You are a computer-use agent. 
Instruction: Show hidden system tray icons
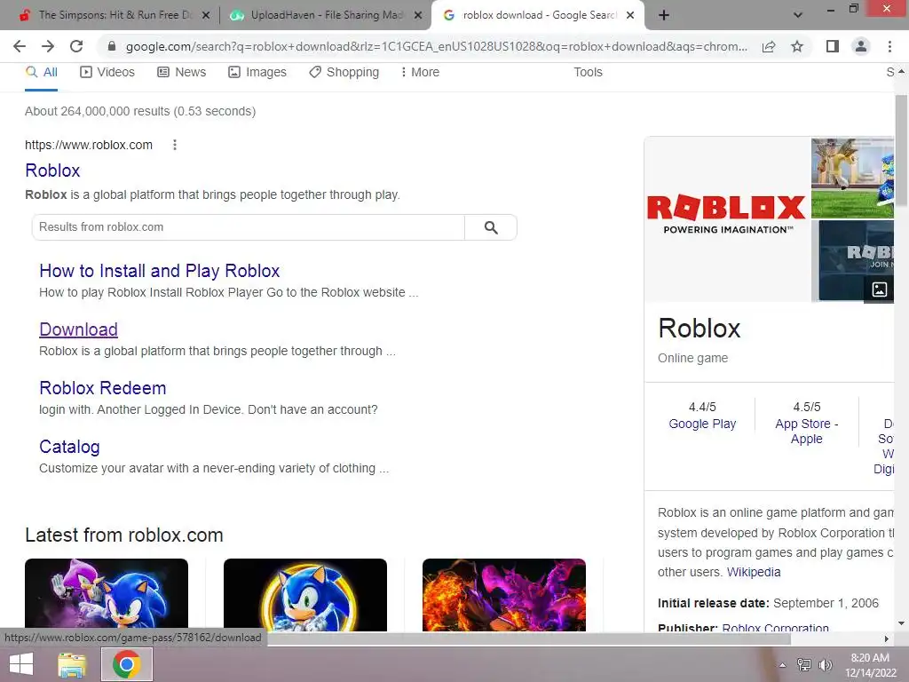coord(782,665)
